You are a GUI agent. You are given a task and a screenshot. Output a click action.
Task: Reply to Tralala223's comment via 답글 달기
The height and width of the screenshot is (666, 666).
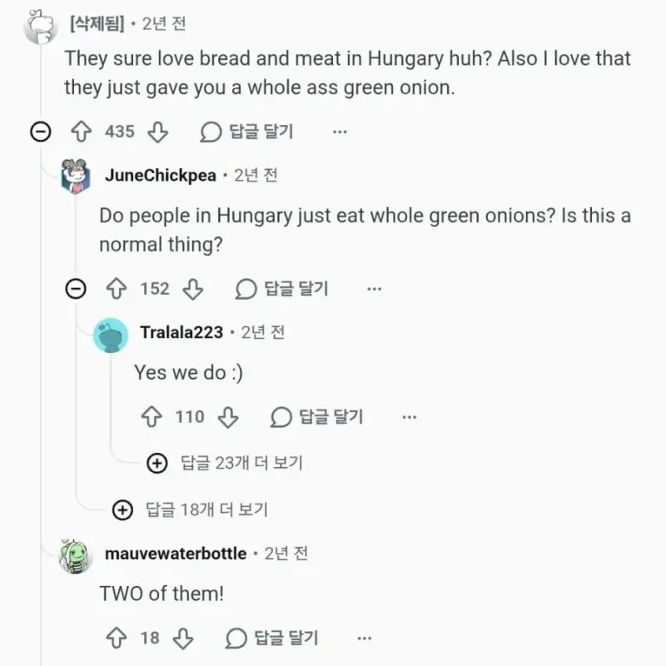[317, 417]
